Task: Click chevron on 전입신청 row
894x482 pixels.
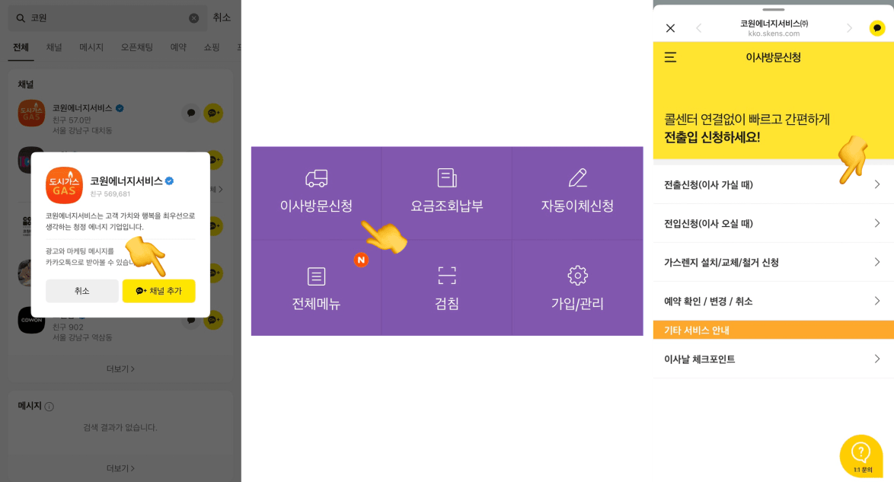Action: pyautogui.click(x=877, y=223)
